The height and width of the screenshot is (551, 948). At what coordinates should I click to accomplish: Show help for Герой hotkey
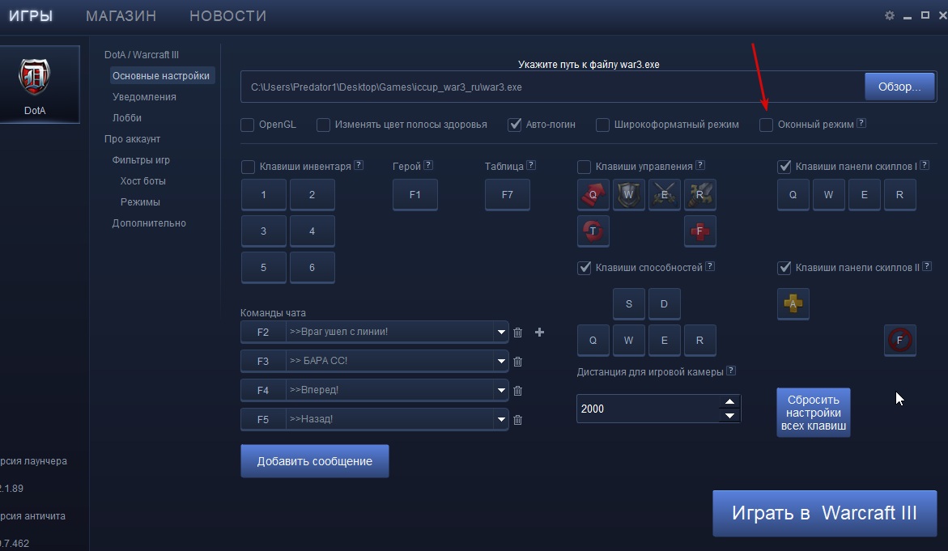pyautogui.click(x=428, y=165)
